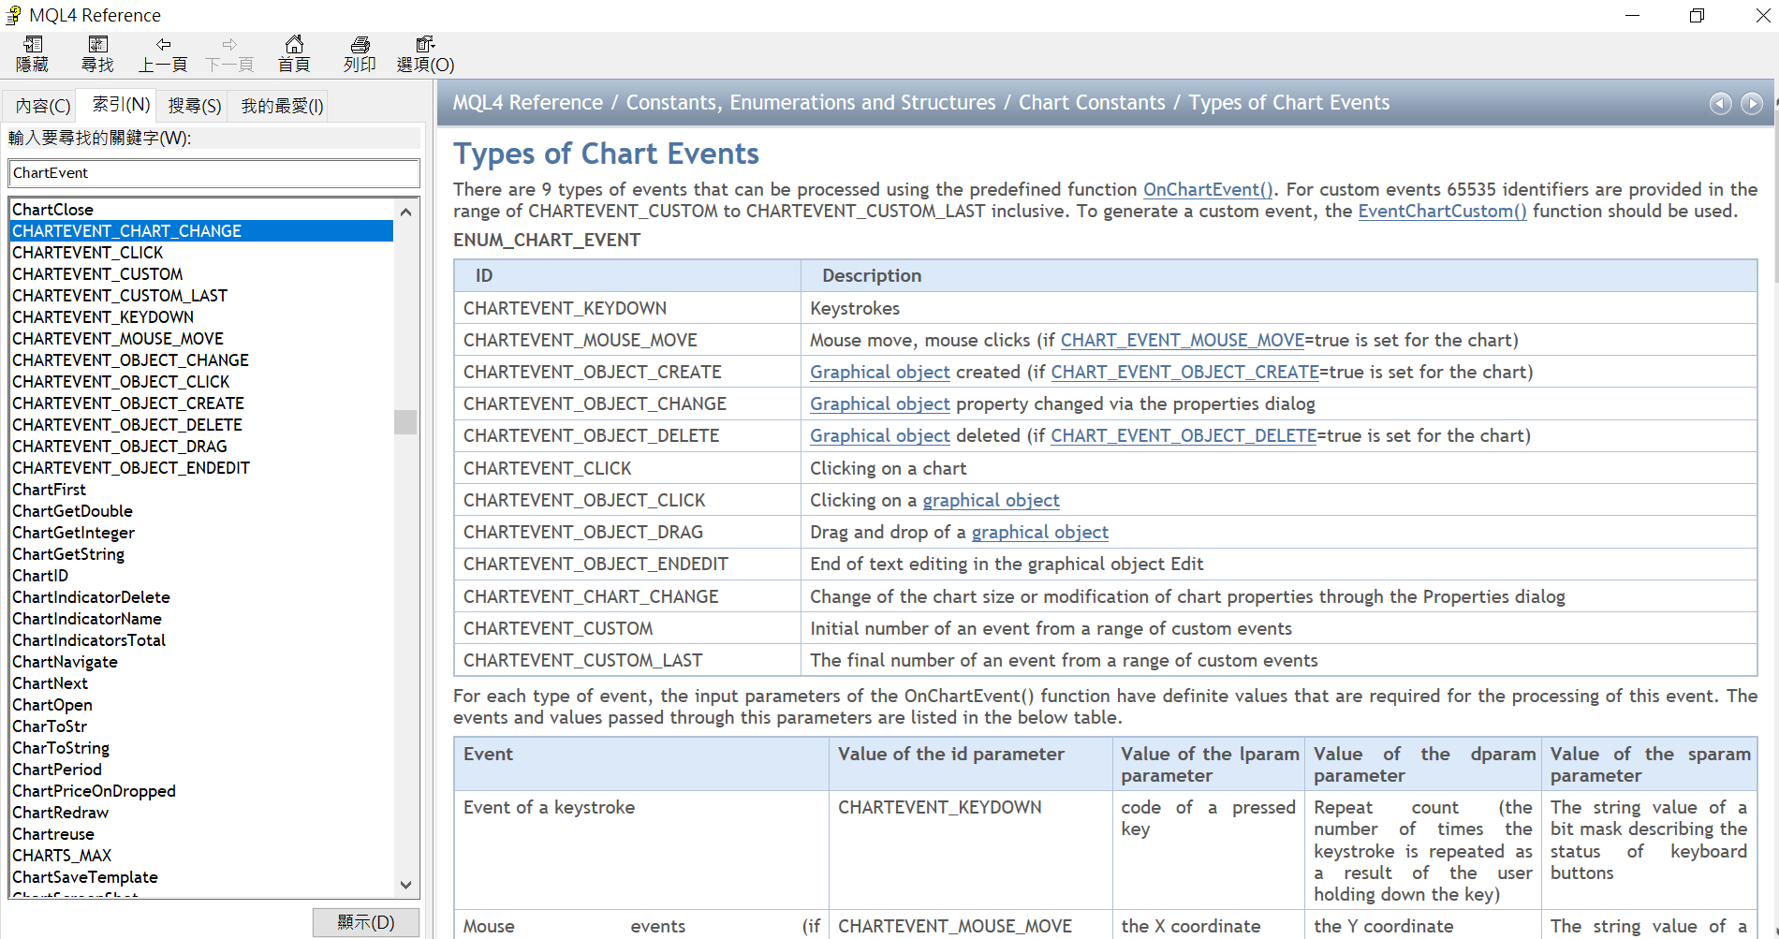1779x939 pixels.
Task: Switch to the 內容(C) tab
Action: pos(43,106)
